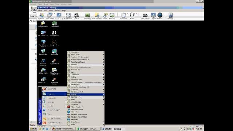Open Help and Support entry
This screenshot has width=233, height=131.
click(54, 110)
